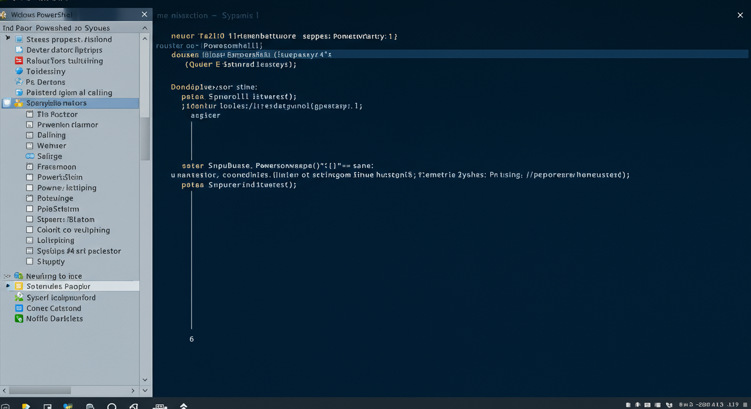Select the Devter datorc liptrips file icon

[19, 50]
